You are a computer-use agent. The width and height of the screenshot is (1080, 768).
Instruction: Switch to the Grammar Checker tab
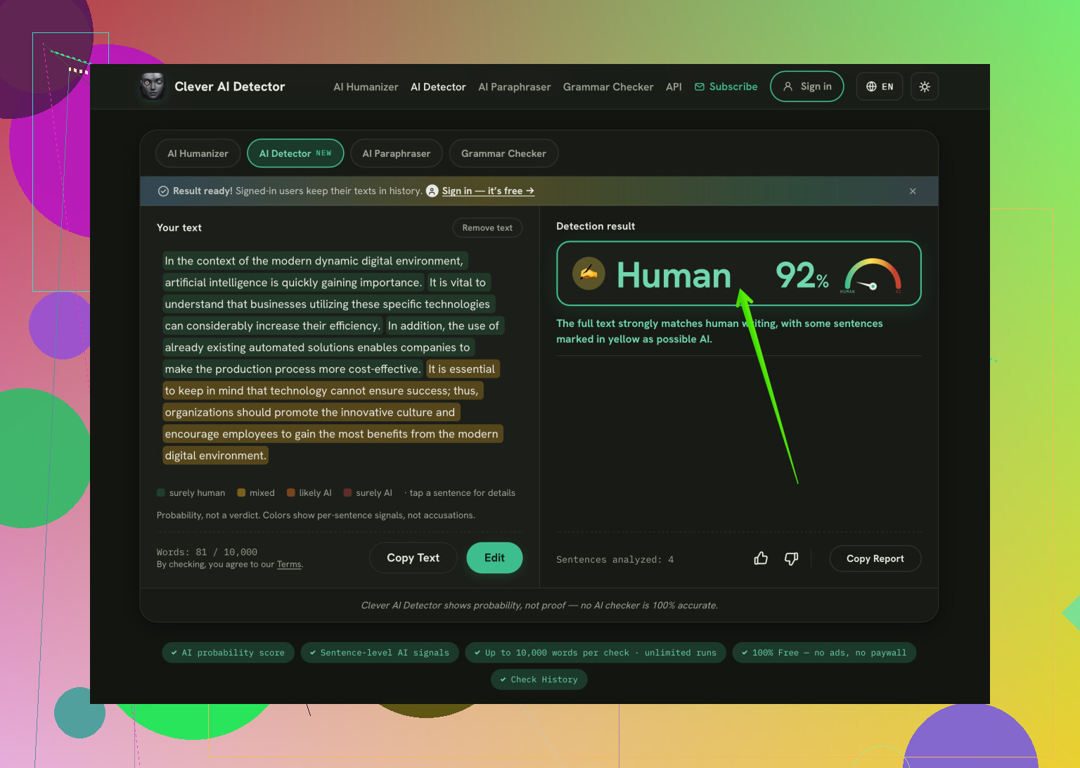coord(503,153)
